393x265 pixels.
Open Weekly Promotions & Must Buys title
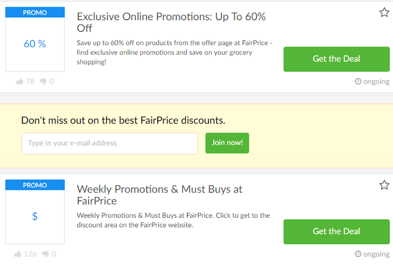159,195
